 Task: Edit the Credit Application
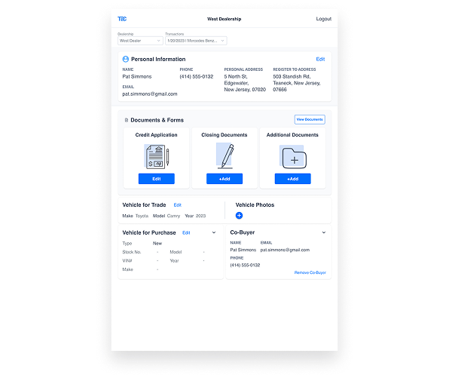[x=157, y=179]
